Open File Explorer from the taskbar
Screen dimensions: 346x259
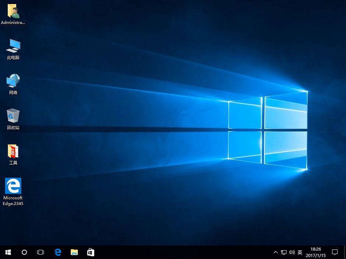click(74, 252)
